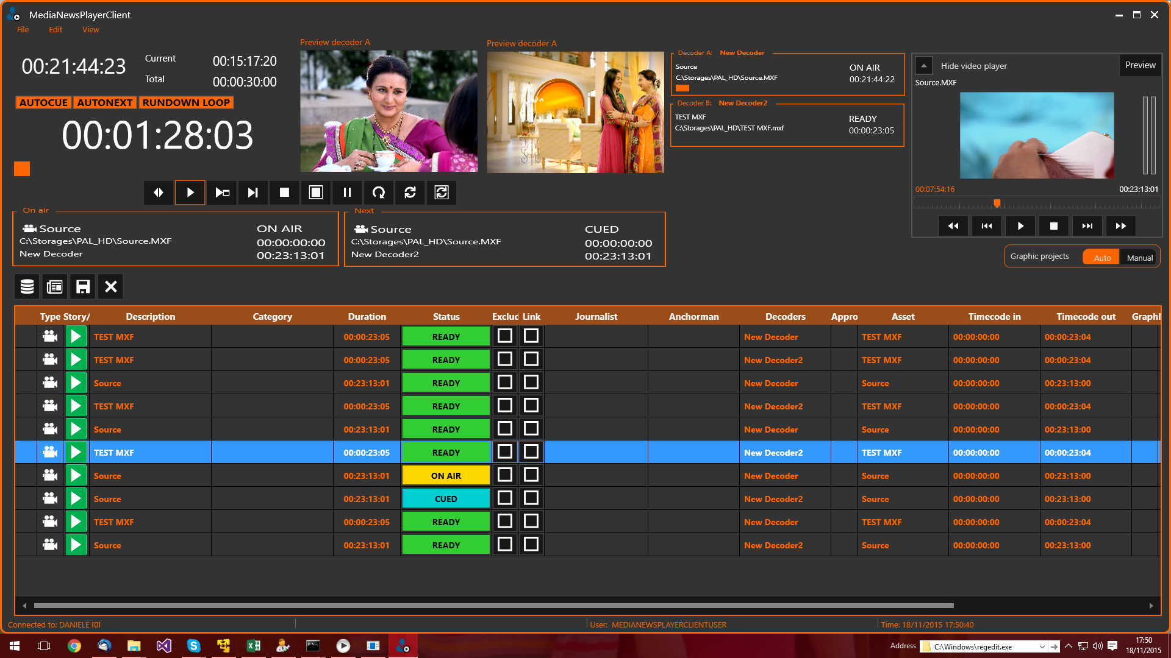Collapse the video player with the arrow button
Screen dimensions: 1171x658
tap(923, 65)
